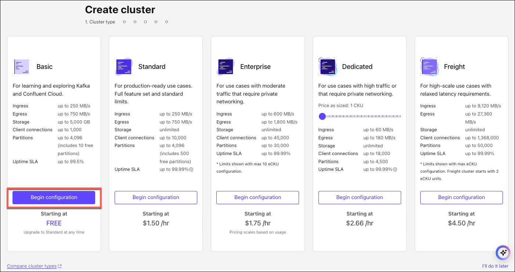Click the Enterprise card title

(255, 67)
